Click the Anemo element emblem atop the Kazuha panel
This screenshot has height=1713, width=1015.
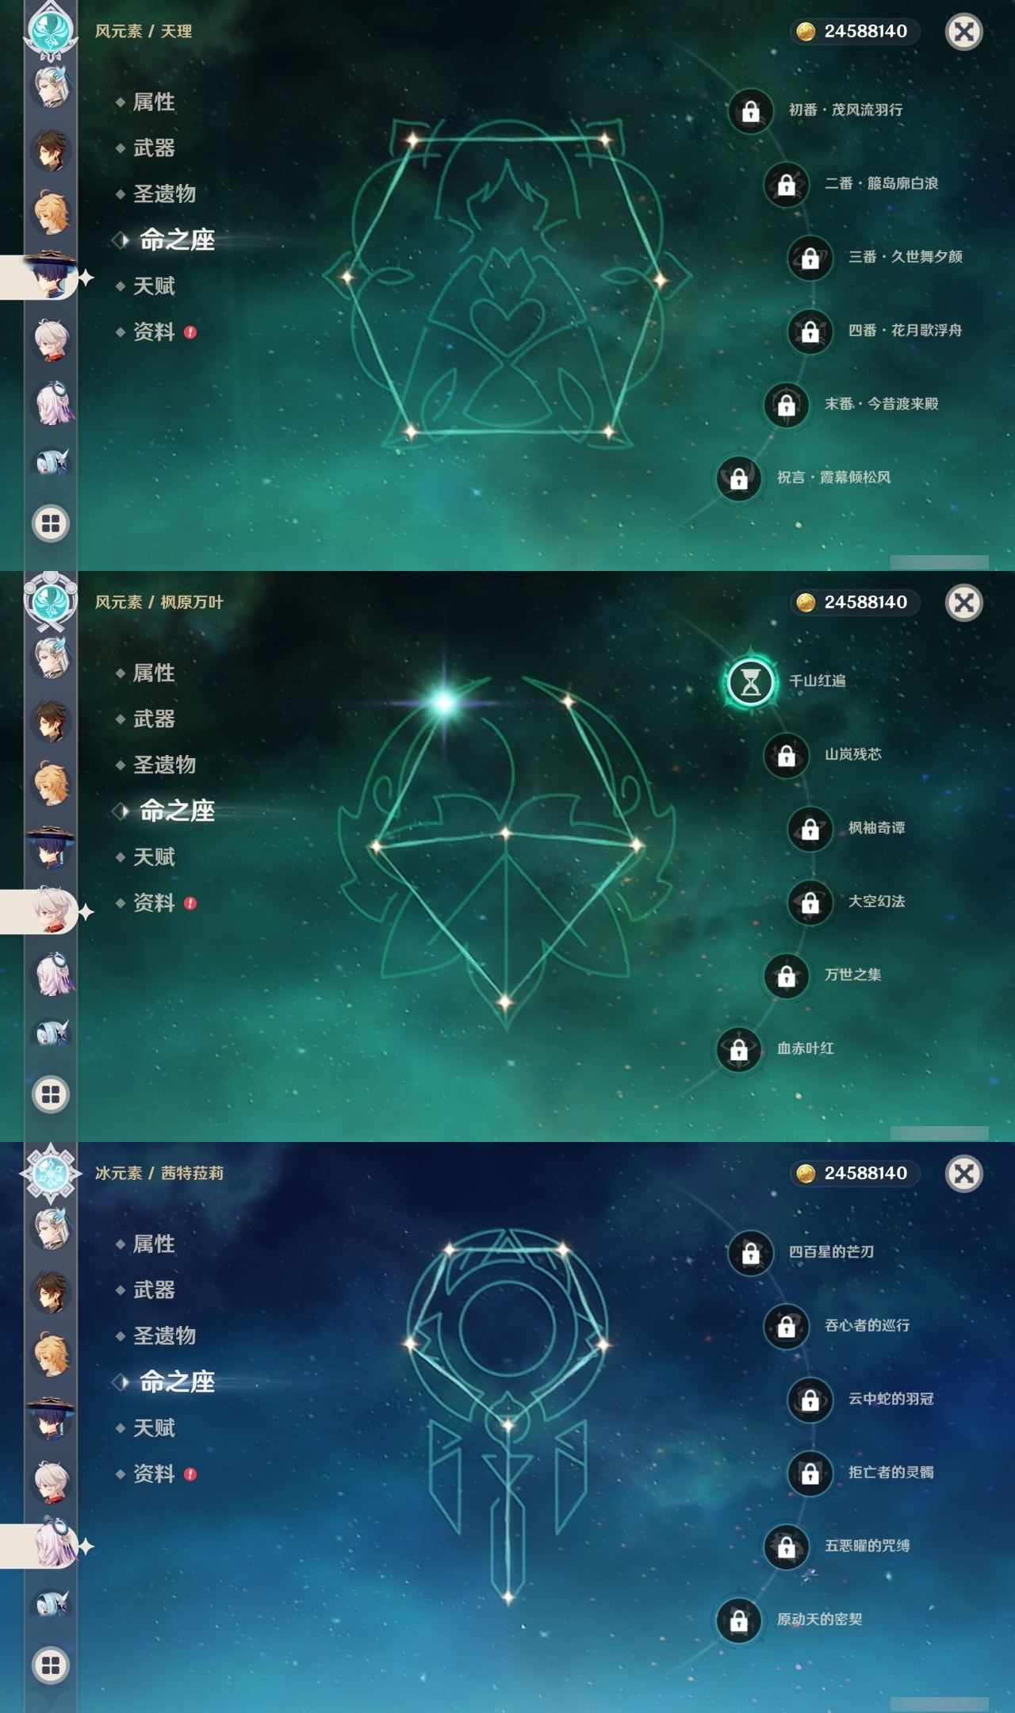(51, 601)
